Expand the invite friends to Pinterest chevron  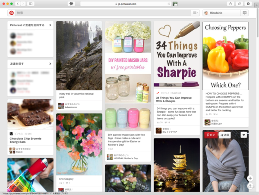click(x=50, y=25)
